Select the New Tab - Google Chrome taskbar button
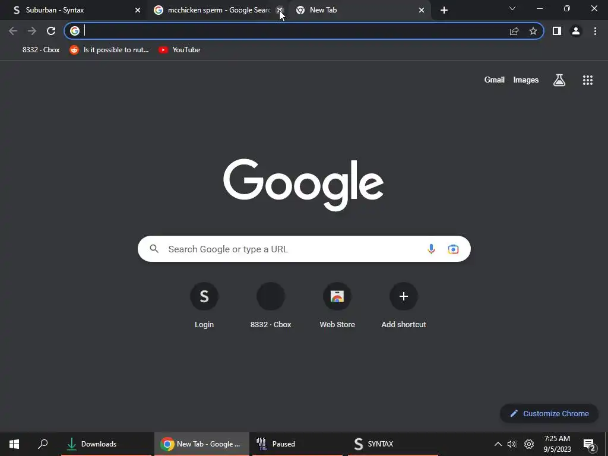Viewport: 608px width, 456px height. 202,444
